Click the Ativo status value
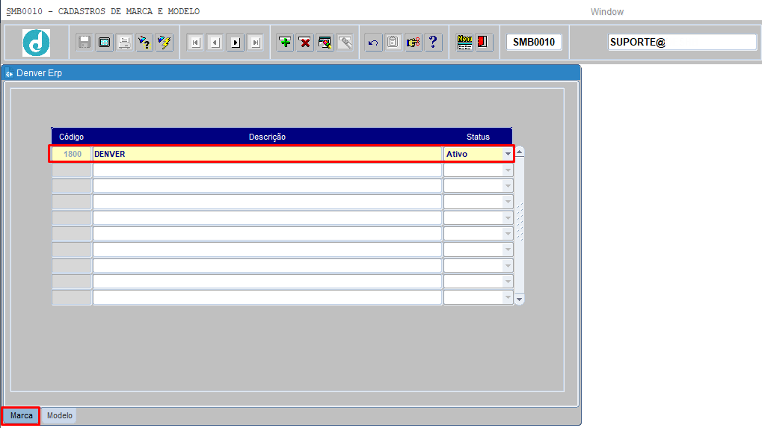Image resolution: width=762 pixels, height=428 pixels. [x=457, y=154]
